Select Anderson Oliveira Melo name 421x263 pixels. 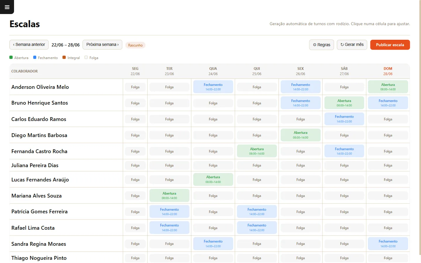point(40,87)
